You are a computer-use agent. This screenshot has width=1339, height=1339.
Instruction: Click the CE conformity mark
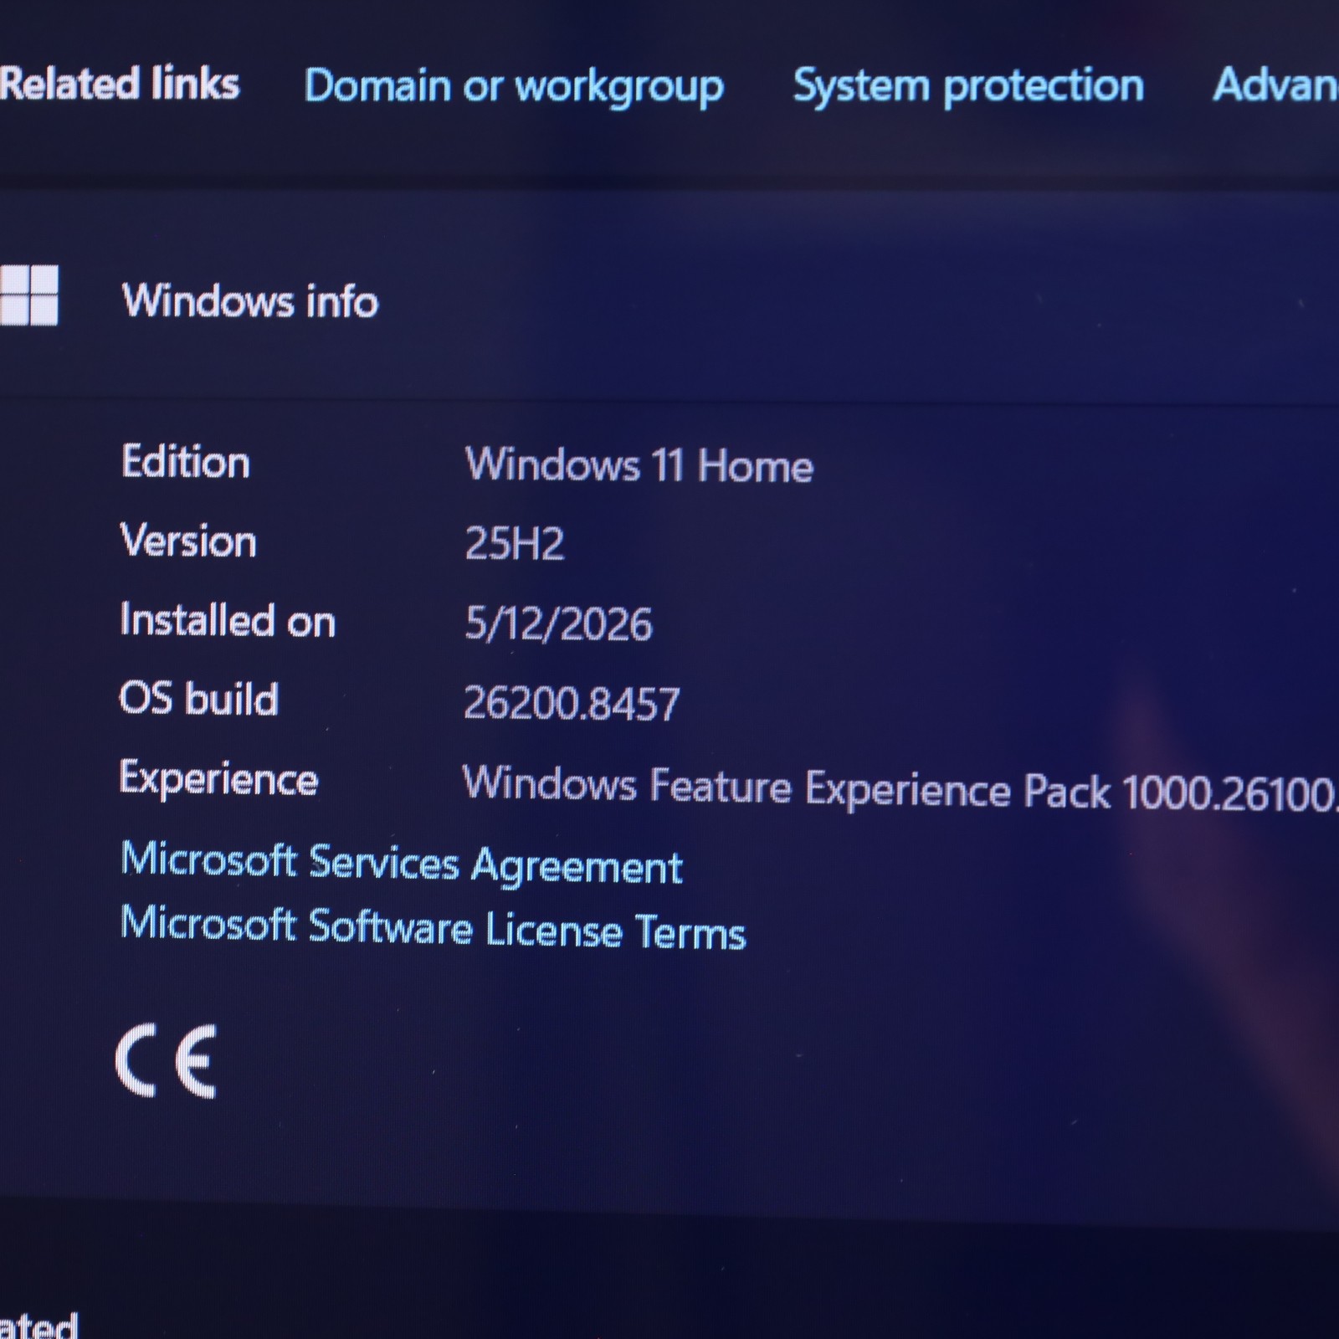166,1060
